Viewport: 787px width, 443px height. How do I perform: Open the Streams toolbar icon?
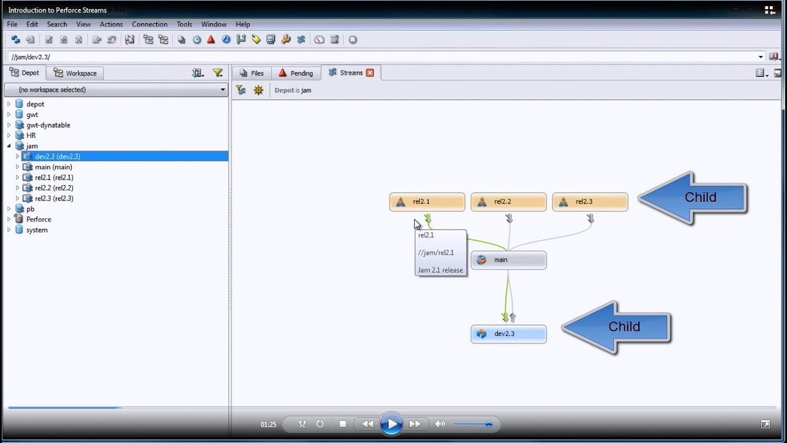coord(301,39)
